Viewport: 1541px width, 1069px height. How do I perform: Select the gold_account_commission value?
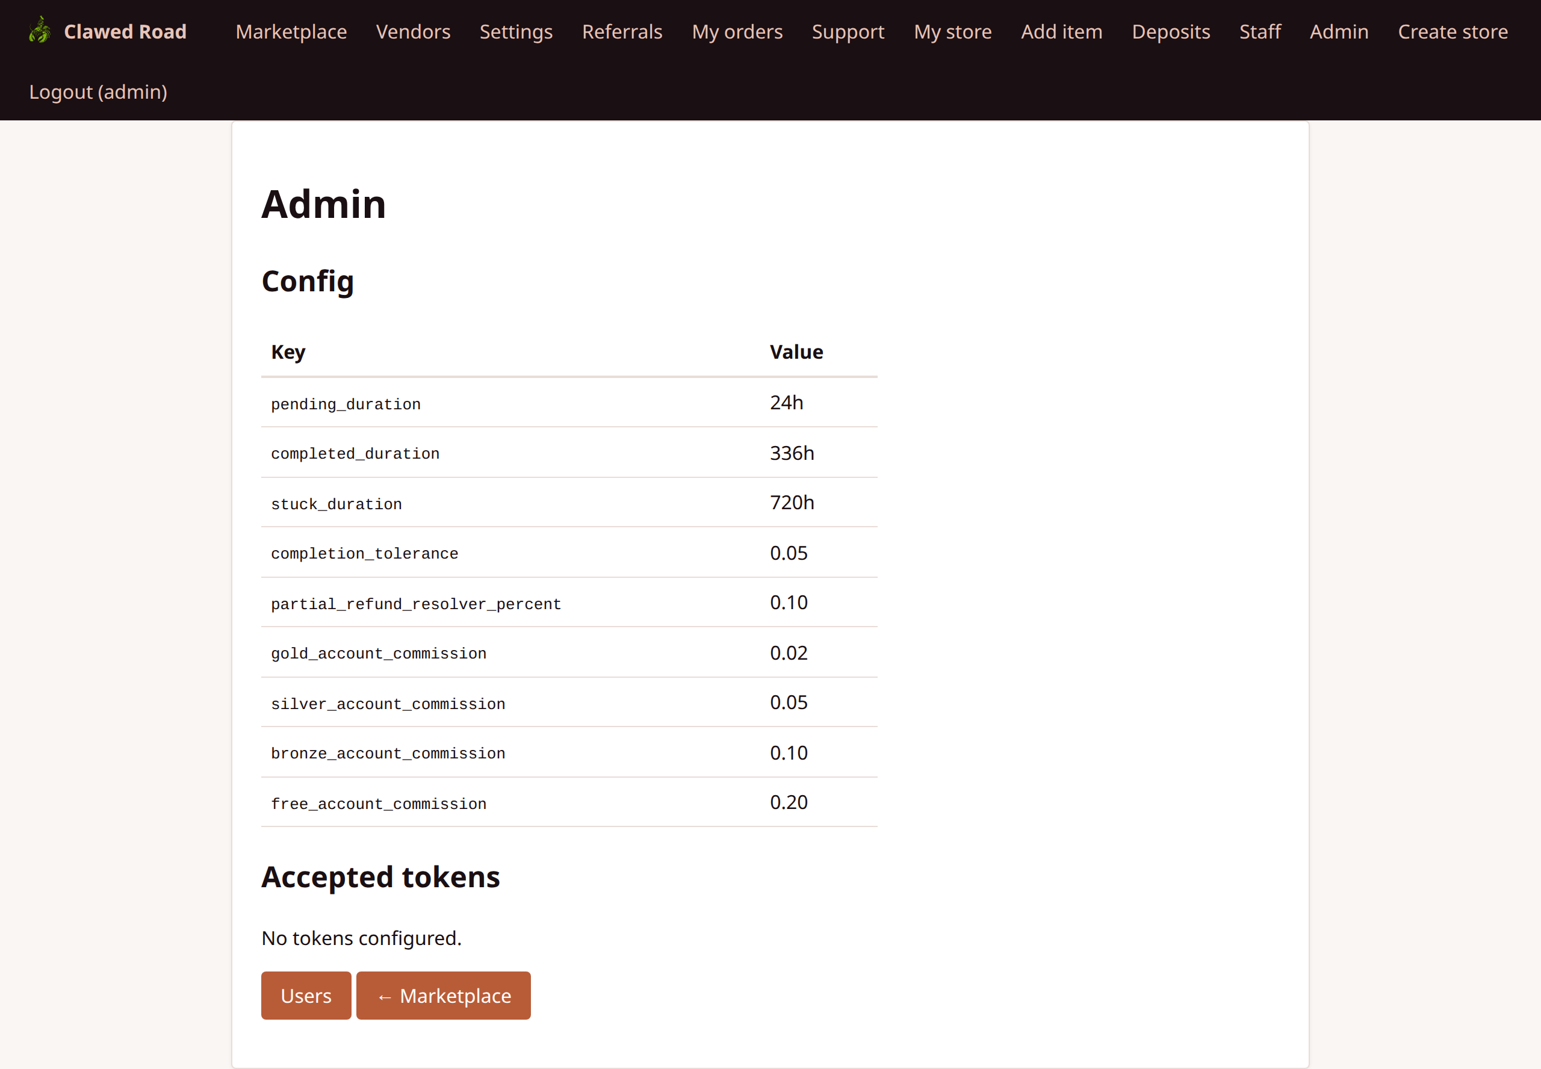(x=789, y=652)
